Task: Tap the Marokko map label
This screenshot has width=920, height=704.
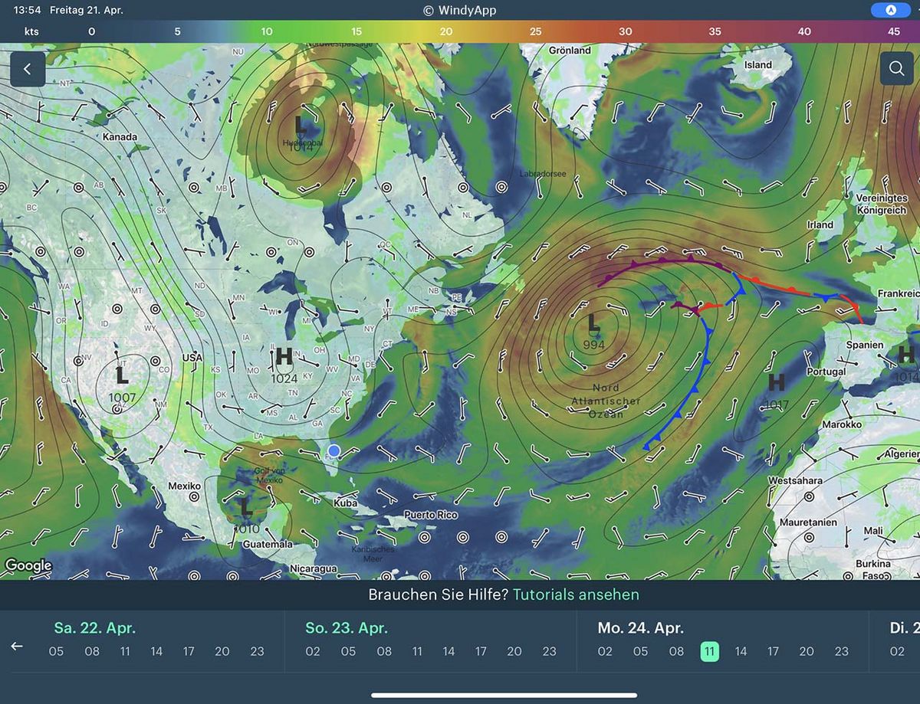Action: (x=842, y=424)
